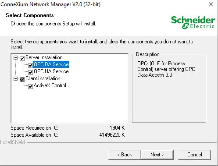Click the Select Components heading

coord(30,15)
